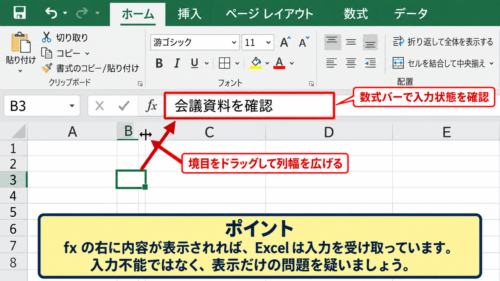The height and width of the screenshot is (281, 500).
Task: Open the フォント dialog launcher
Action: (311, 84)
